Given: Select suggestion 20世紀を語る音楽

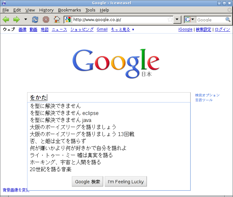Looking at the screenshot, I should pos(109,169).
